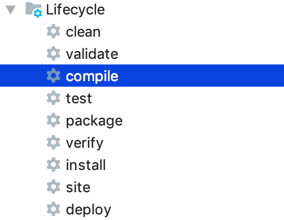Select the validate lifecycle phase
Image resolution: width=284 pixels, height=220 pixels.
point(92,54)
